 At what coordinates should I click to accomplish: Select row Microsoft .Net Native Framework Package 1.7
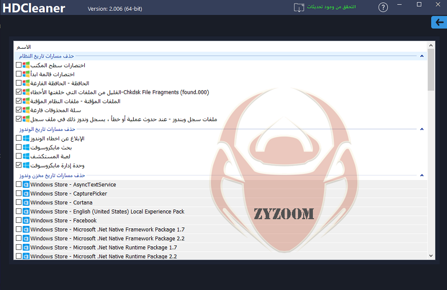pyautogui.click(x=220, y=229)
